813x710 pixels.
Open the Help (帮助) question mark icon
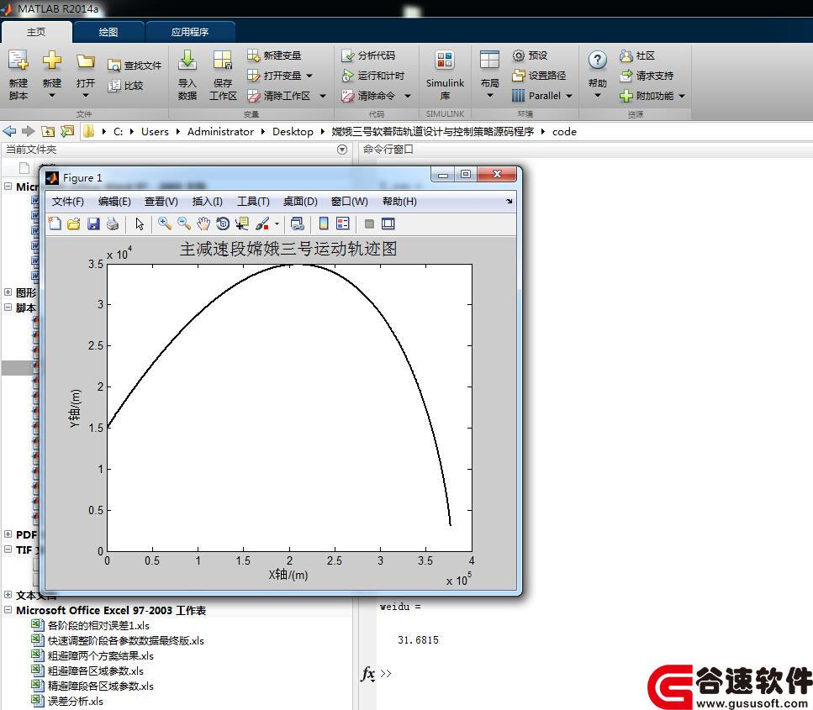click(x=597, y=60)
